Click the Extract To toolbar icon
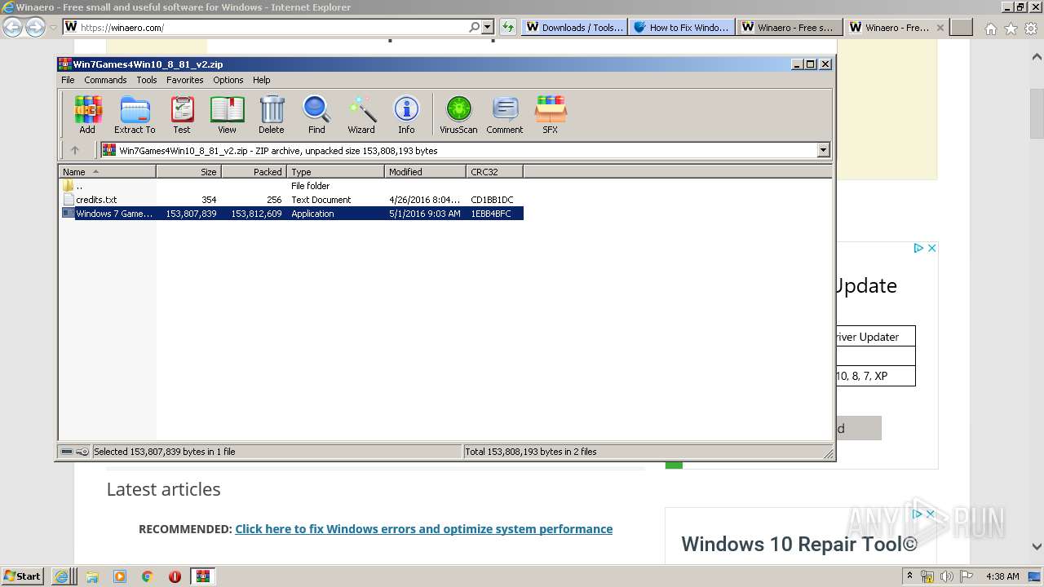 (135, 114)
